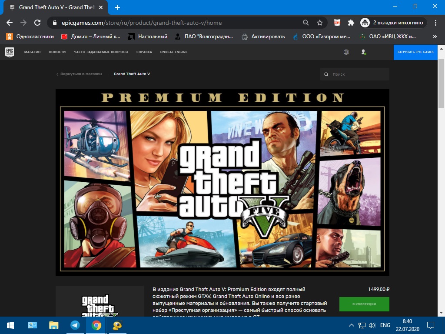
Task: Open the incognito tabs indicator
Action: click(393, 23)
